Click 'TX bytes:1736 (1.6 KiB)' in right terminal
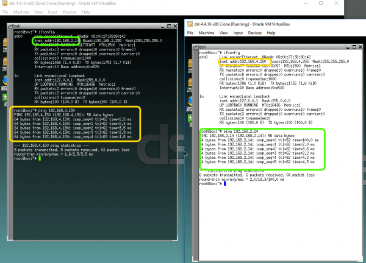 pos(293,83)
